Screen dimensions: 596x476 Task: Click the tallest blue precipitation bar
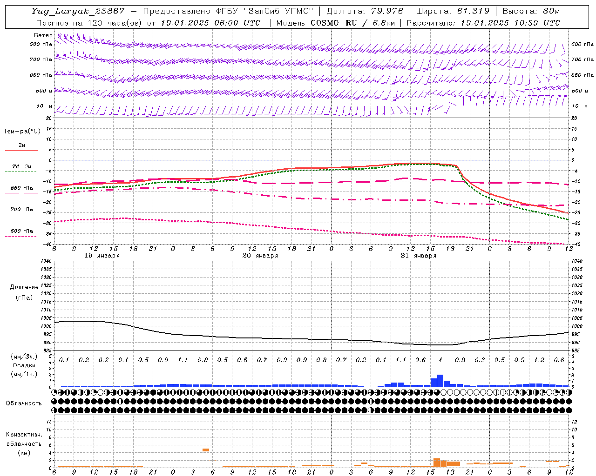440,381
